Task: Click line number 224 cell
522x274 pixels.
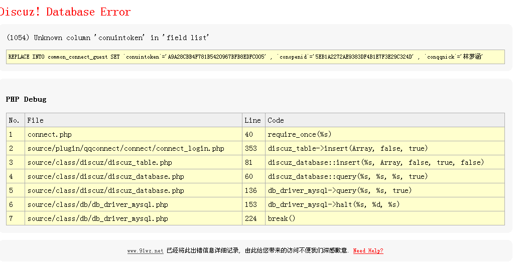Action: 253,218
